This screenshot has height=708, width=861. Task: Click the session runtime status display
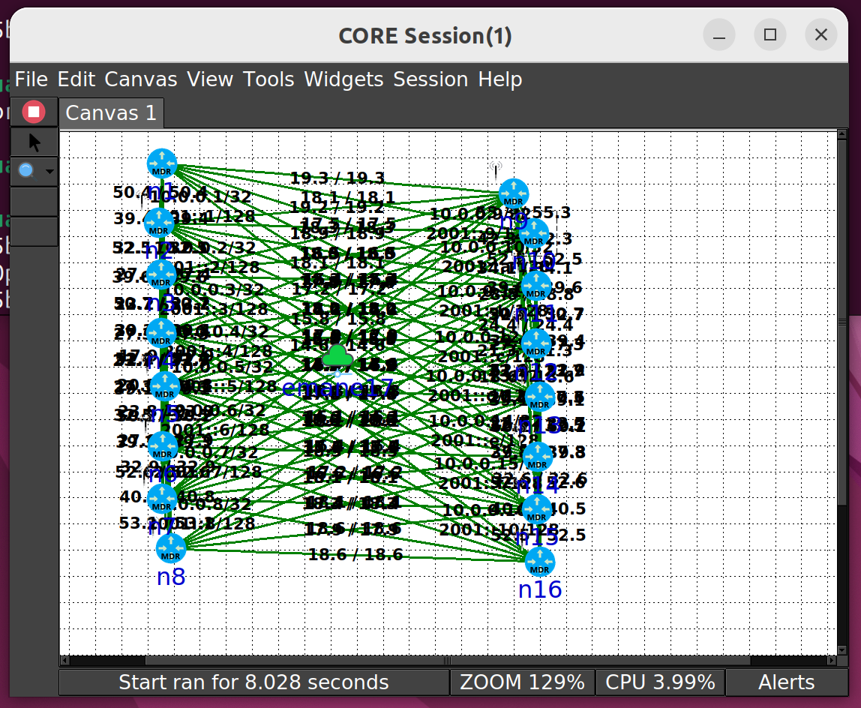click(253, 682)
